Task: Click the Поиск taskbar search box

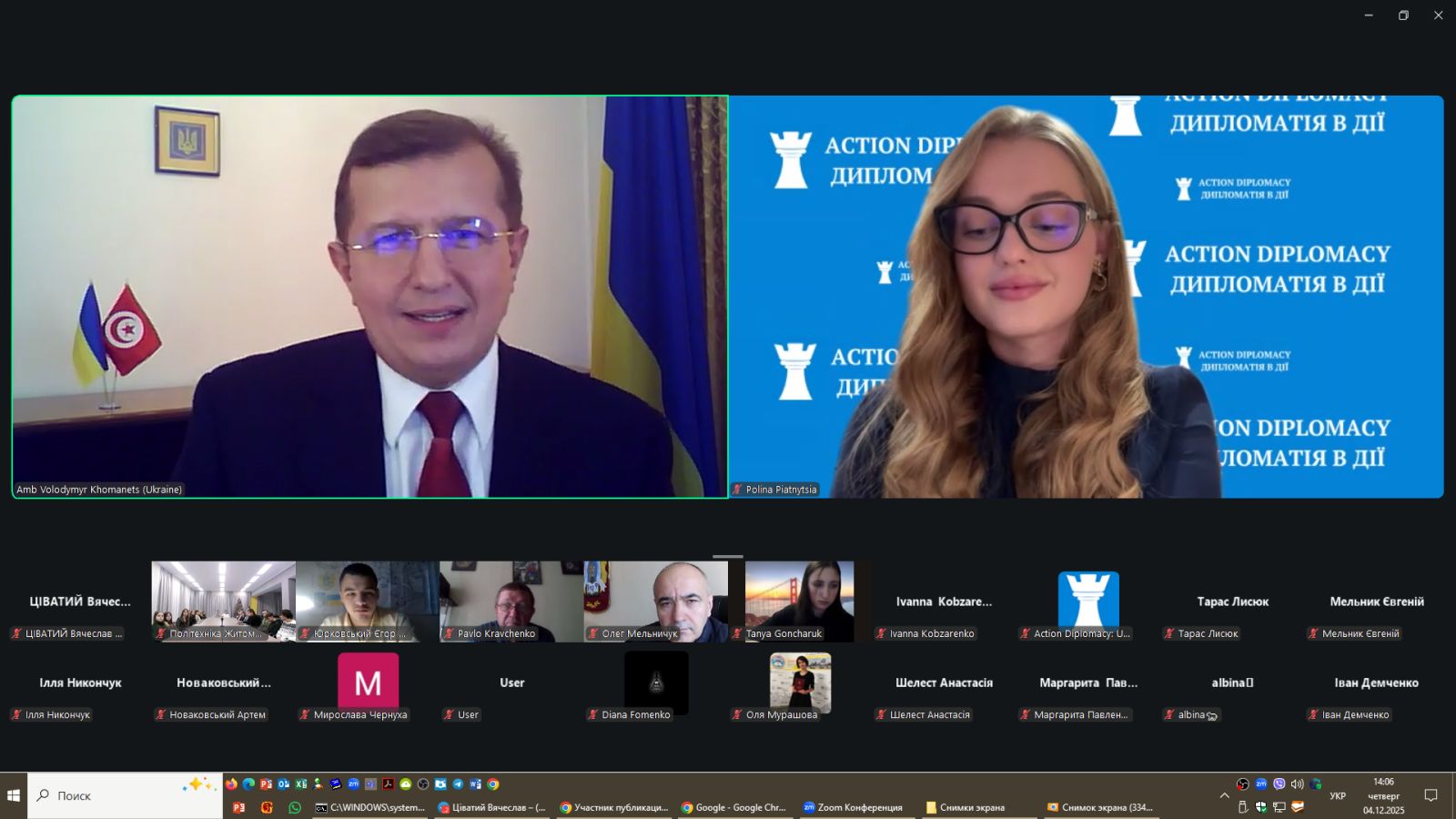Action: pos(125,795)
